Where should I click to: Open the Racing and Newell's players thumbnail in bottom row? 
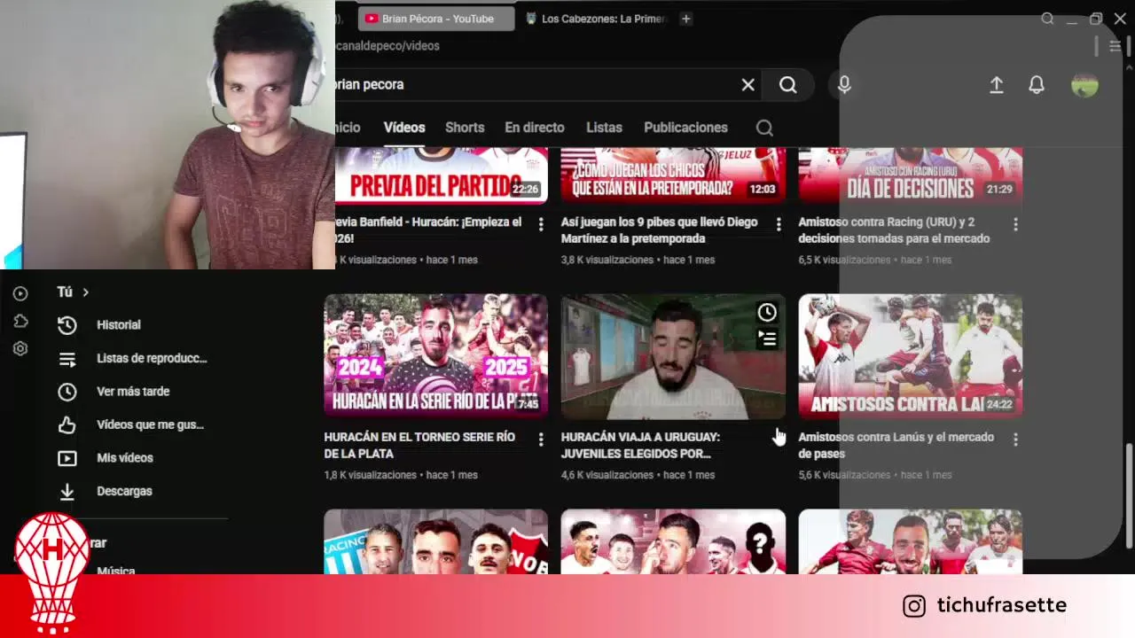point(435,541)
